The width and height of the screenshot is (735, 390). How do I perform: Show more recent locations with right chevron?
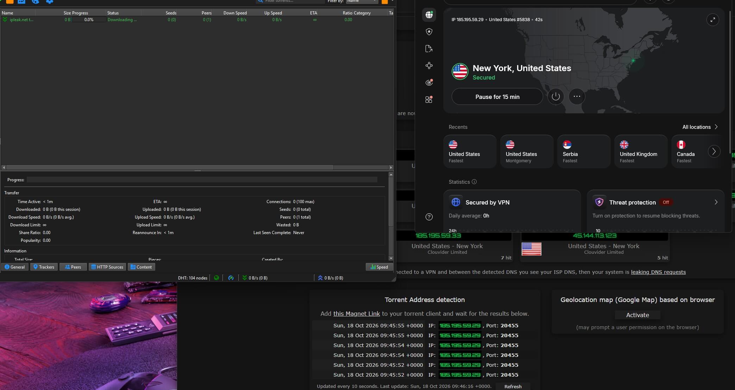tap(714, 151)
